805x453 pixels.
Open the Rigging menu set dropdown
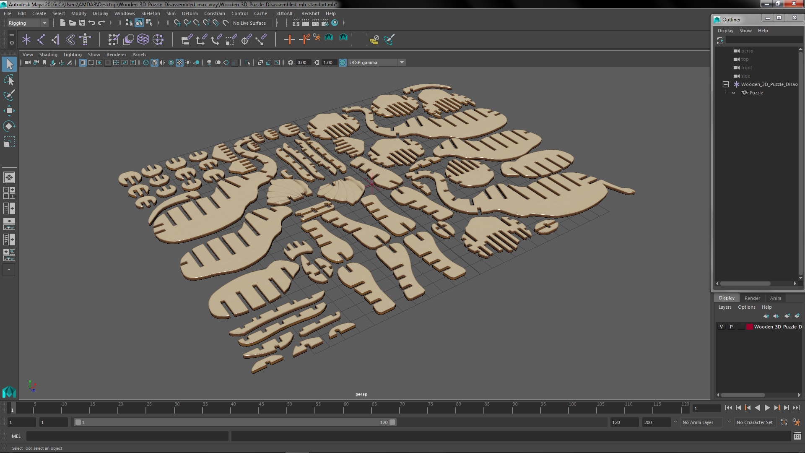click(x=28, y=23)
